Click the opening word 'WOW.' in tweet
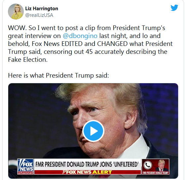This screenshot has width=191, height=180. pos(17,28)
